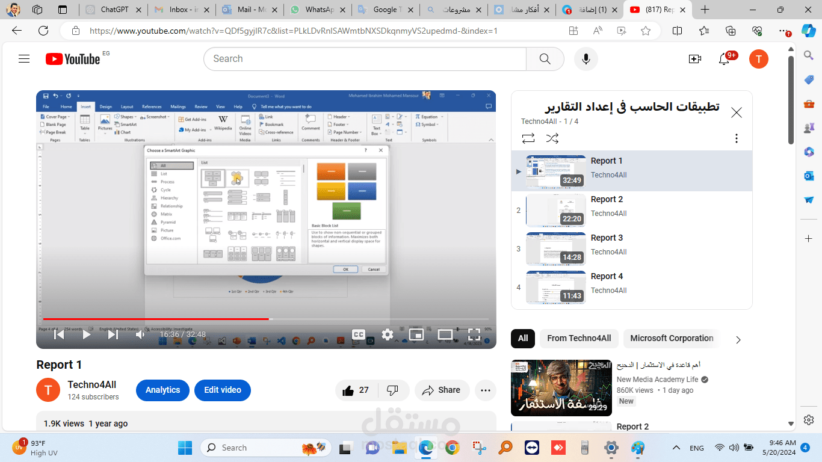This screenshot has height=462, width=822.
Task: Open the YouTube Create video menu
Action: point(695,59)
